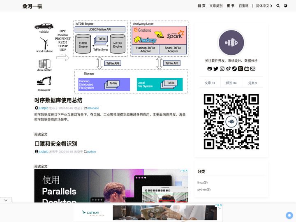Click the author icon beside justpic on 口罩和安全帽识别

(37, 152)
